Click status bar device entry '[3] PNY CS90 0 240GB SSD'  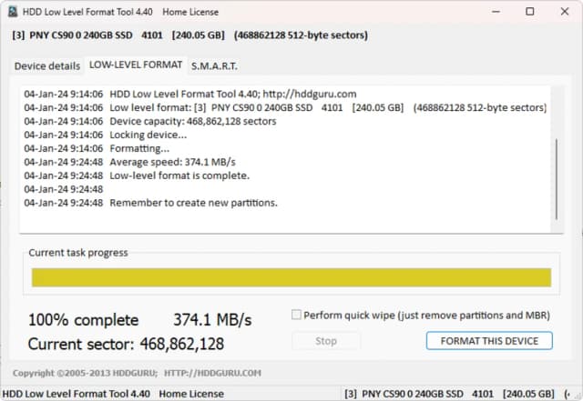tap(404, 394)
